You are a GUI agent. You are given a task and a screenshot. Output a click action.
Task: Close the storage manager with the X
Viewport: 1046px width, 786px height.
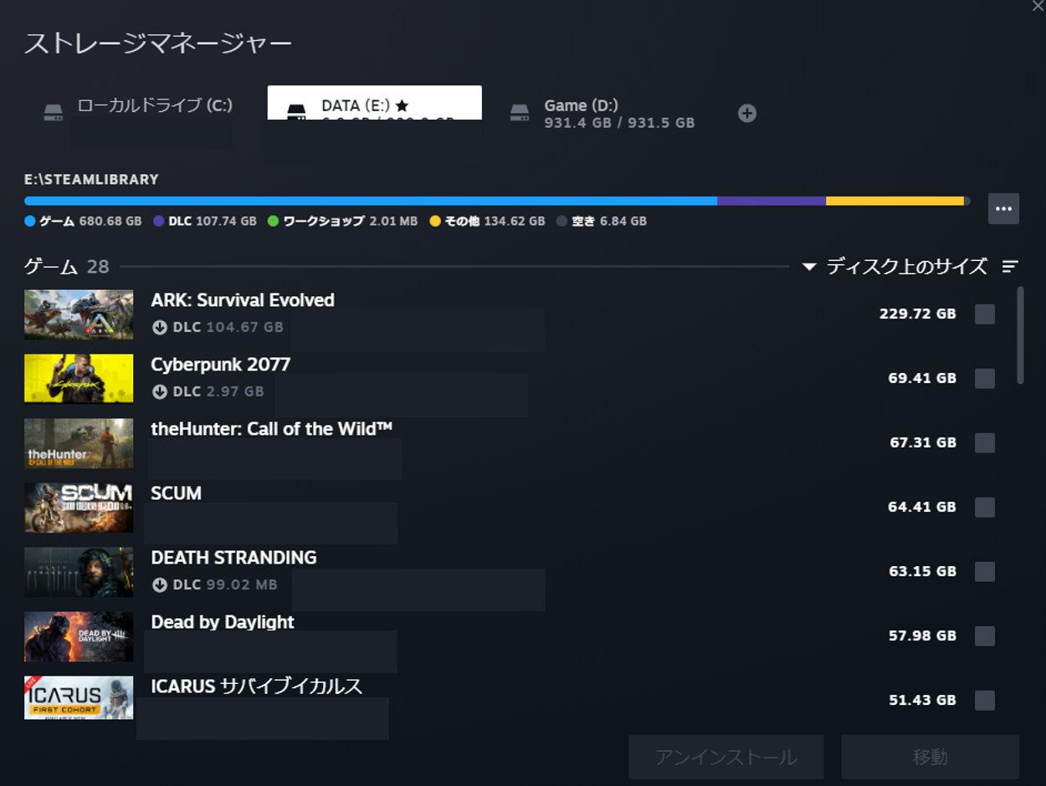(1038, 5)
